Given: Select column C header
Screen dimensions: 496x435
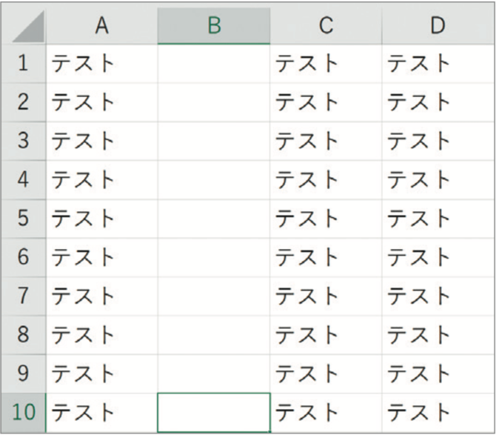Looking at the screenshot, I should (x=326, y=25).
